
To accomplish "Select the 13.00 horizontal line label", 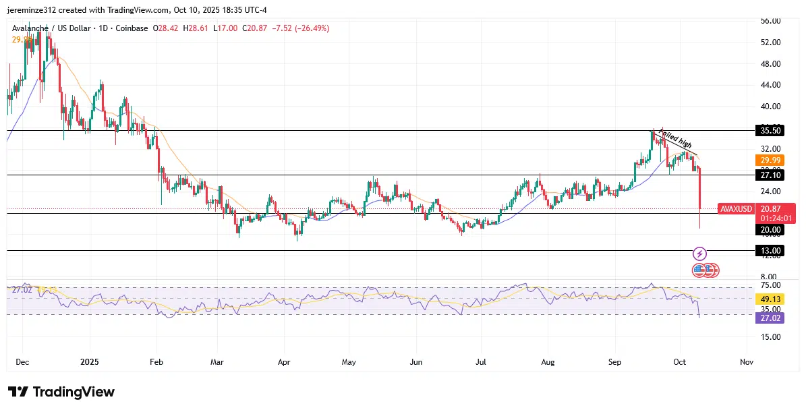I will [x=770, y=251].
